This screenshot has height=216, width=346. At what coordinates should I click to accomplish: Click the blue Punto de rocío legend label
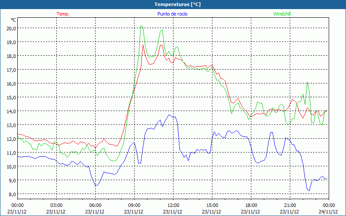tap(172, 14)
